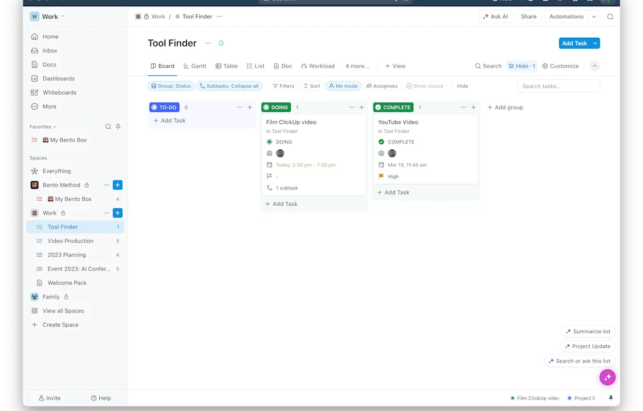
Task: Open Add Task dropdown arrow
Action: (x=595, y=43)
